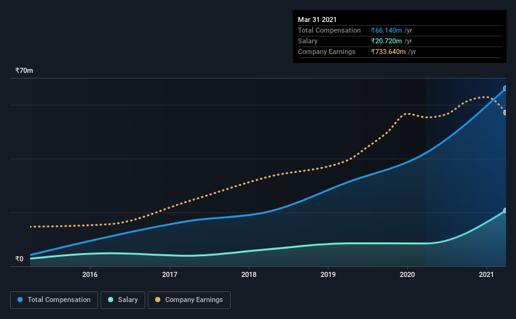Click the Mar 31 2021 tooltip date header

[x=317, y=19]
